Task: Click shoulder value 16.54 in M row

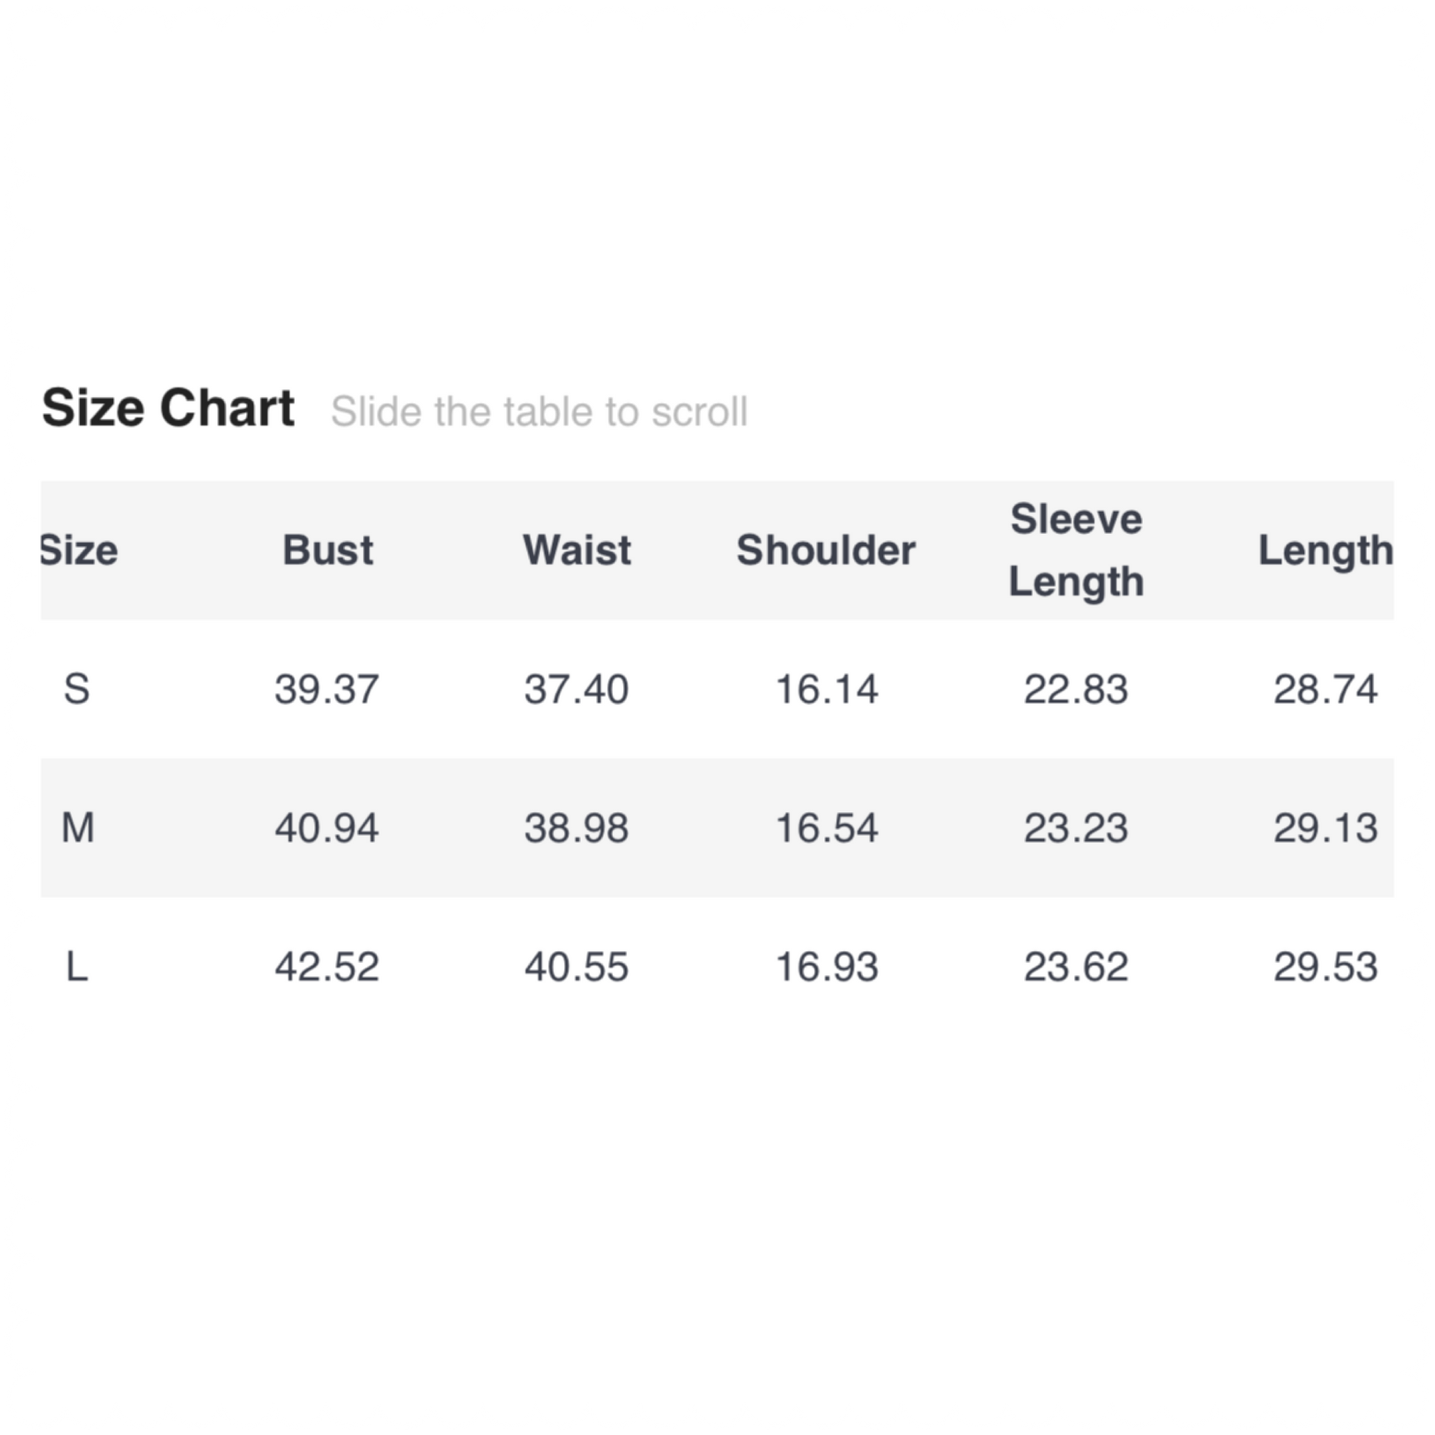Action: tap(827, 828)
